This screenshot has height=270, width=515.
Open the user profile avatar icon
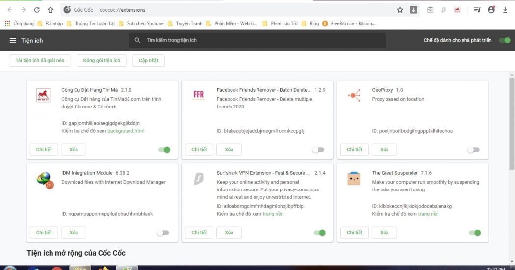tap(491, 10)
